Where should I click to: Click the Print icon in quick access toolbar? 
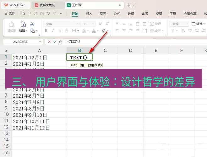(35, 14)
